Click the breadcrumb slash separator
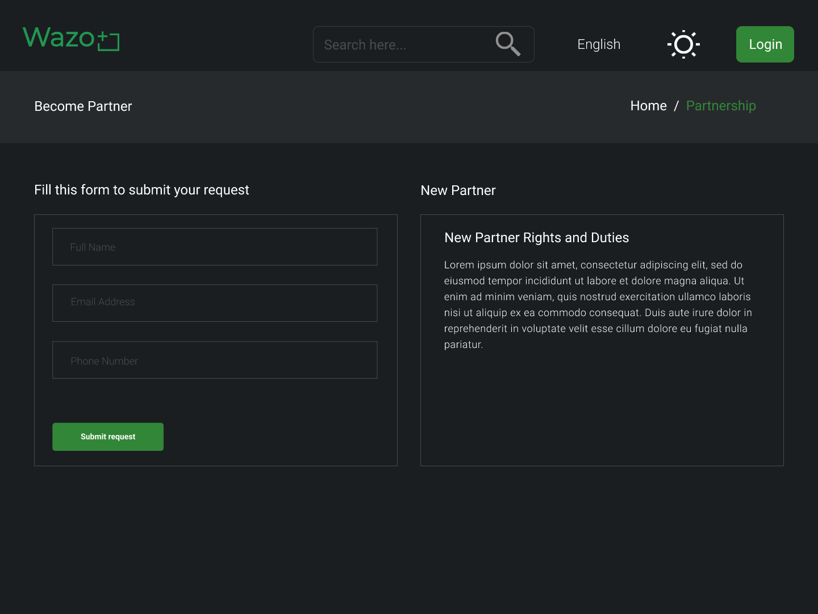 click(676, 106)
